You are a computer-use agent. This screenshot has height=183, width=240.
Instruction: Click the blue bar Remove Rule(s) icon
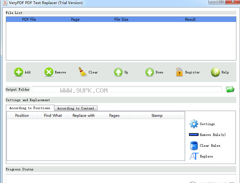point(194,134)
